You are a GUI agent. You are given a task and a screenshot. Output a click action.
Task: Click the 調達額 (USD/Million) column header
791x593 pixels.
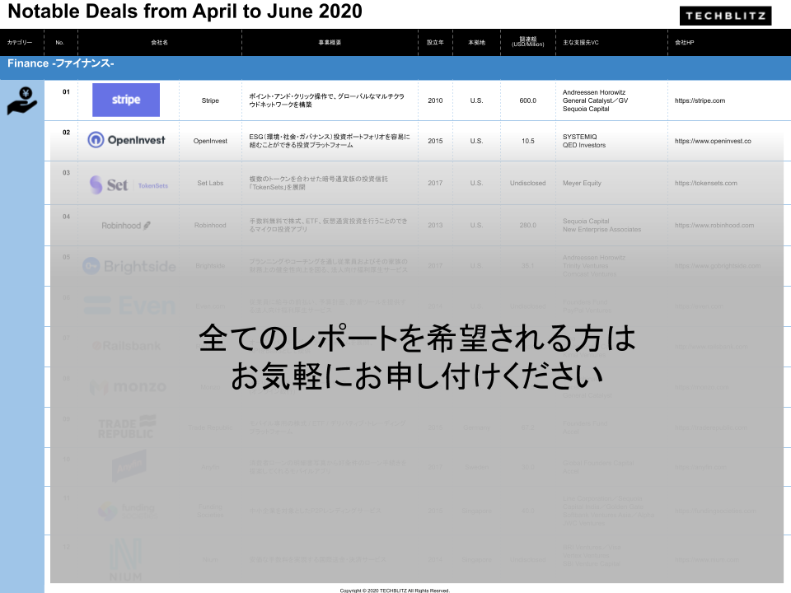(527, 41)
